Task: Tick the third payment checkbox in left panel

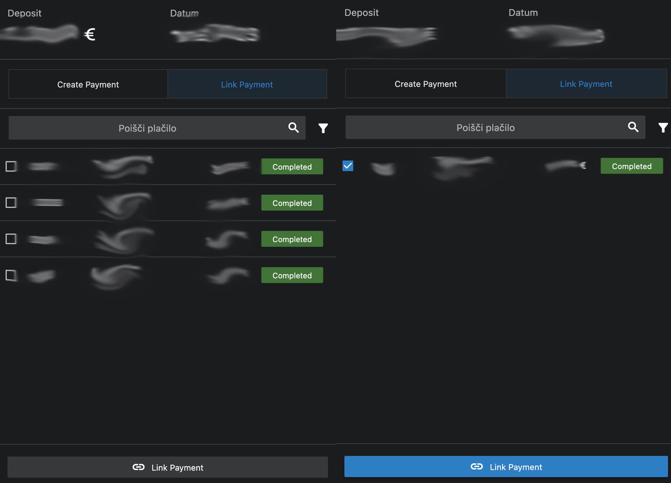Action: pos(11,239)
